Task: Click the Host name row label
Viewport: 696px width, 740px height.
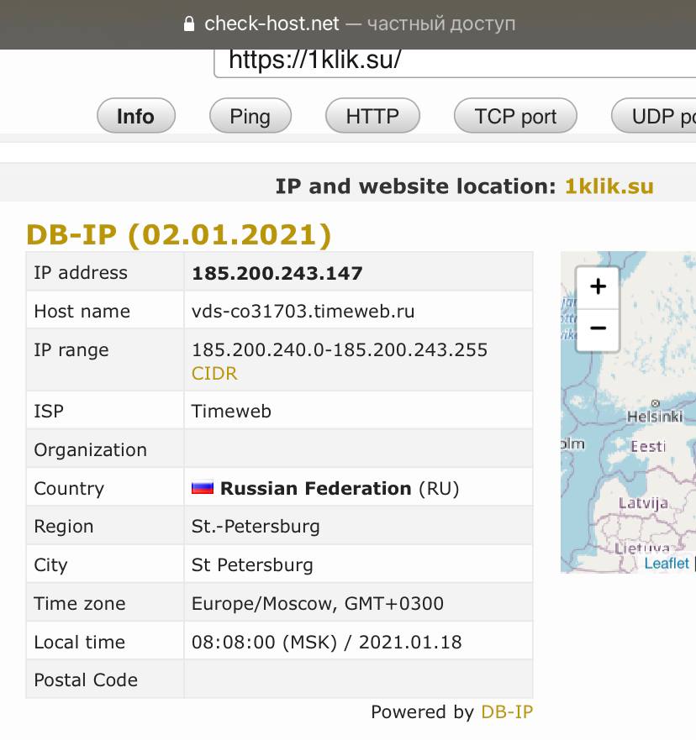Action: pyautogui.click(x=82, y=311)
